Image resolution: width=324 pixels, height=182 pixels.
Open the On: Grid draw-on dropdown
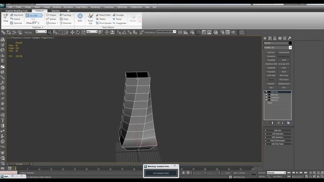point(43,16)
